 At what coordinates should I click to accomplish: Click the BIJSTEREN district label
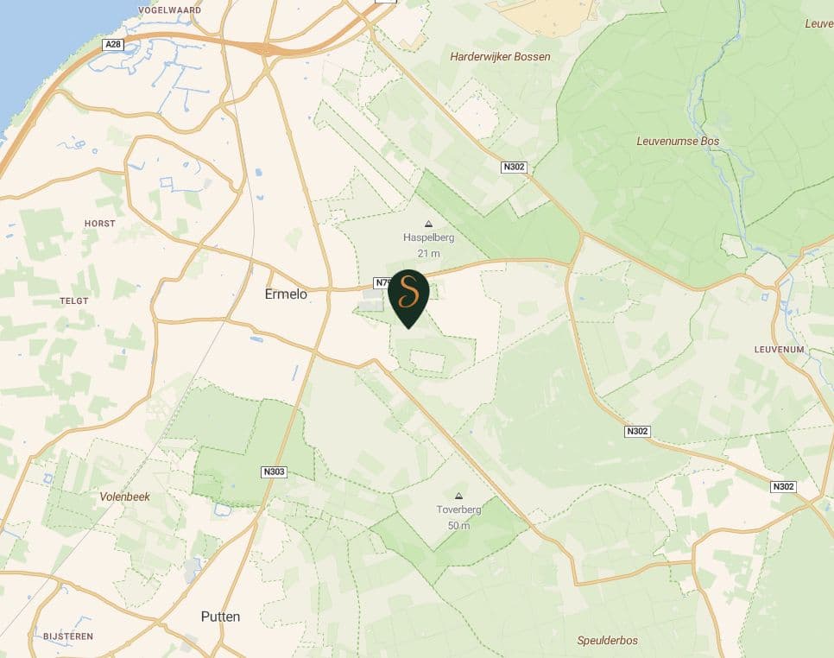click(x=68, y=636)
